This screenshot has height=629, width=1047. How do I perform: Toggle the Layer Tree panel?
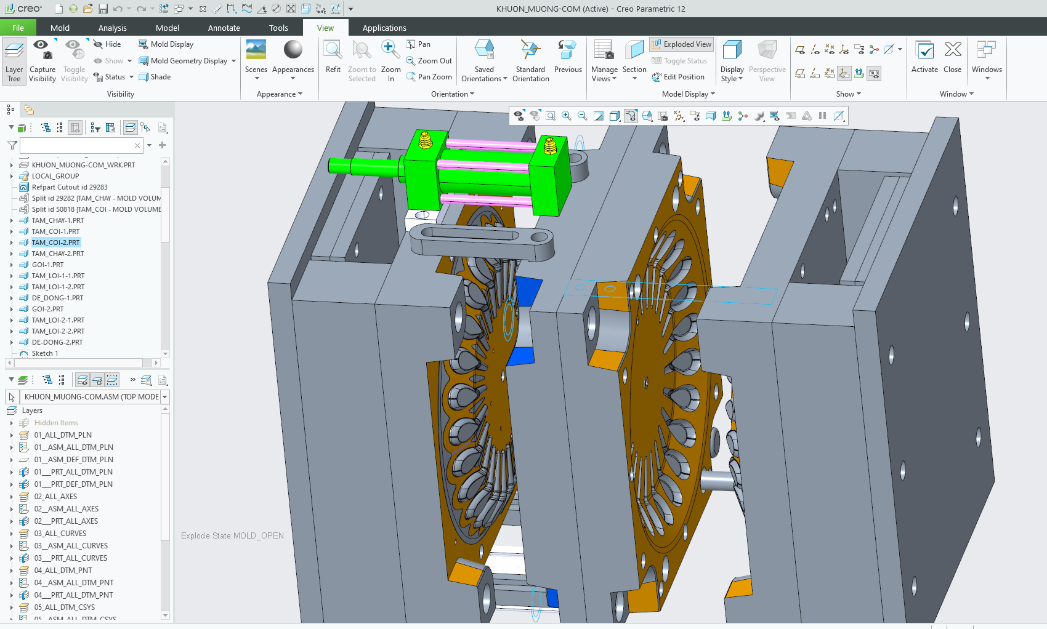click(14, 60)
